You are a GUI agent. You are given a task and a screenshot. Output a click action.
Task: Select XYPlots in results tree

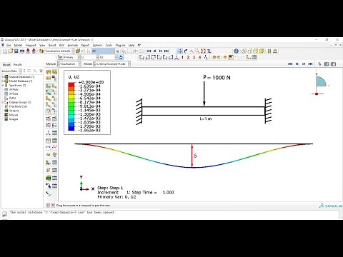pyautogui.click(x=14, y=89)
